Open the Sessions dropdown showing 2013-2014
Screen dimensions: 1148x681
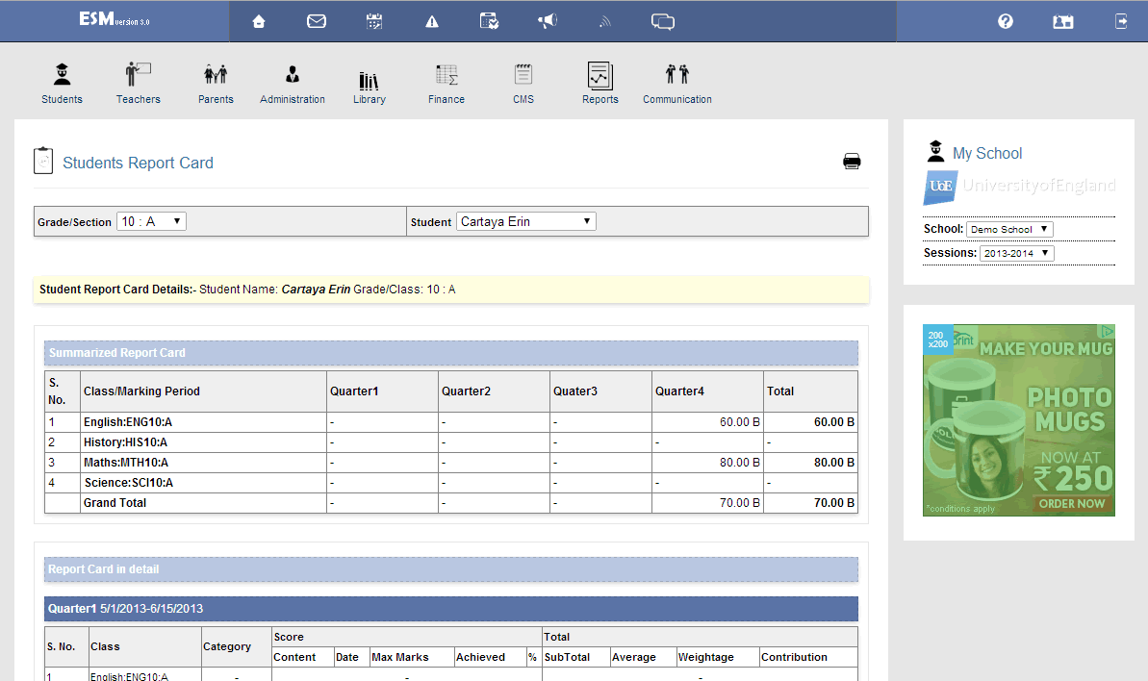pyautogui.click(x=1016, y=253)
